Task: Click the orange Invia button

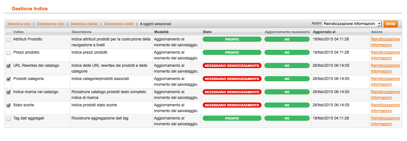Action: [x=391, y=24]
